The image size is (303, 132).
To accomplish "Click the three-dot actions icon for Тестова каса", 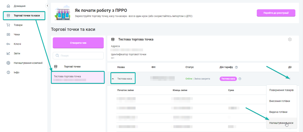I will coord(290,79).
